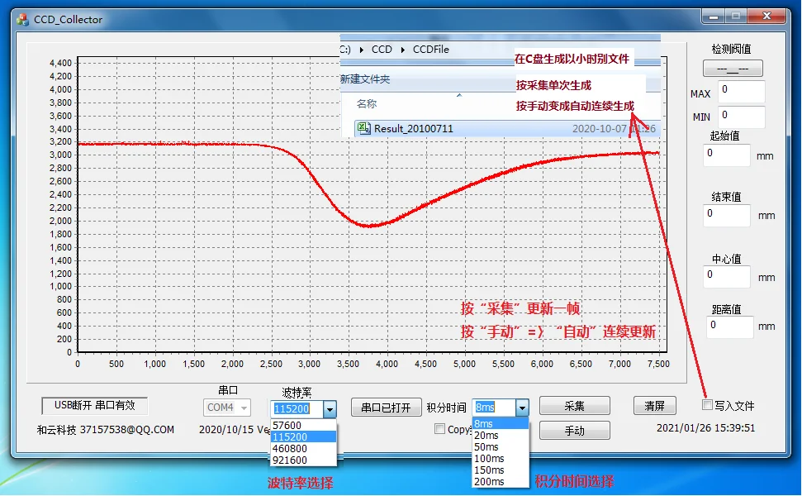This screenshot has width=802, height=496.
Task: Open the 波特率 dropdown arrow
Action: 330,408
